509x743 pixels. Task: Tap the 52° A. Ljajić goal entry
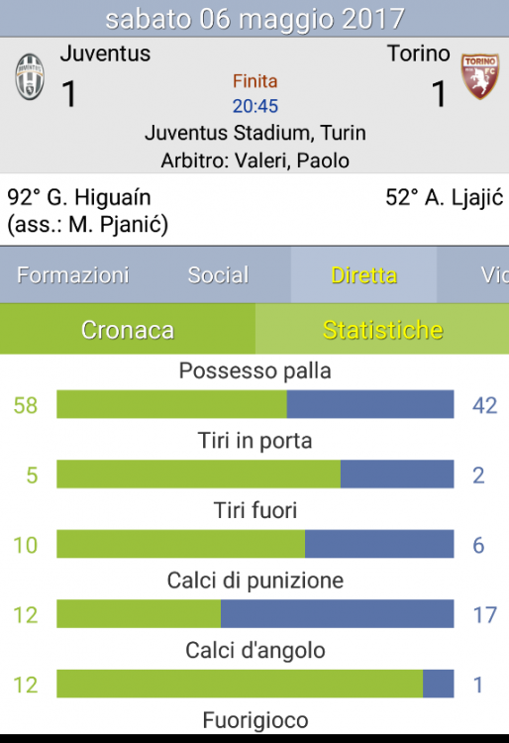(x=444, y=197)
